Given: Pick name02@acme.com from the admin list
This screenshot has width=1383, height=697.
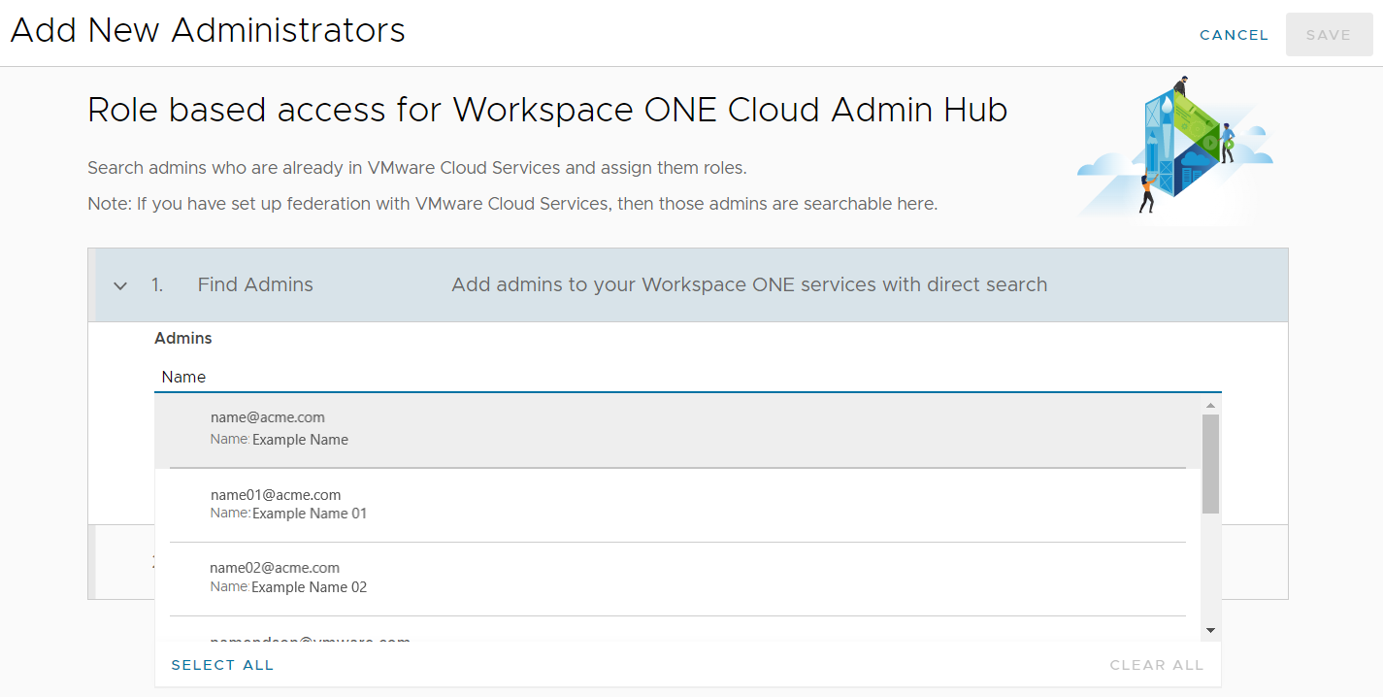Looking at the screenshot, I should [677, 578].
